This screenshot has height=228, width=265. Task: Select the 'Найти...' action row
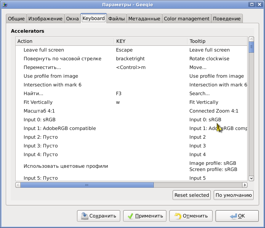point(131,94)
